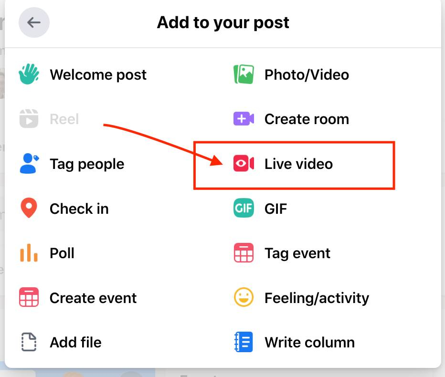
Task: Click the Add to your post heading
Action: click(223, 23)
